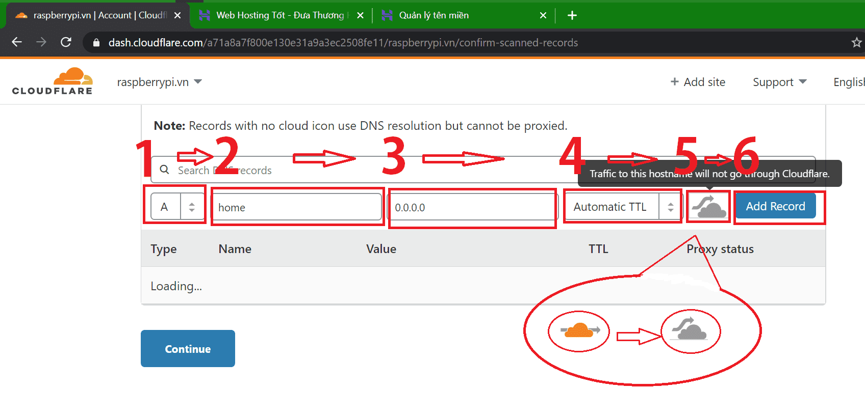This screenshot has height=417, width=865.
Task: Click the name field containing home
Action: 296,207
